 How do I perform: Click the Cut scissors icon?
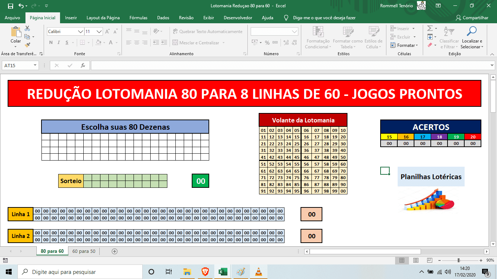coord(27,28)
